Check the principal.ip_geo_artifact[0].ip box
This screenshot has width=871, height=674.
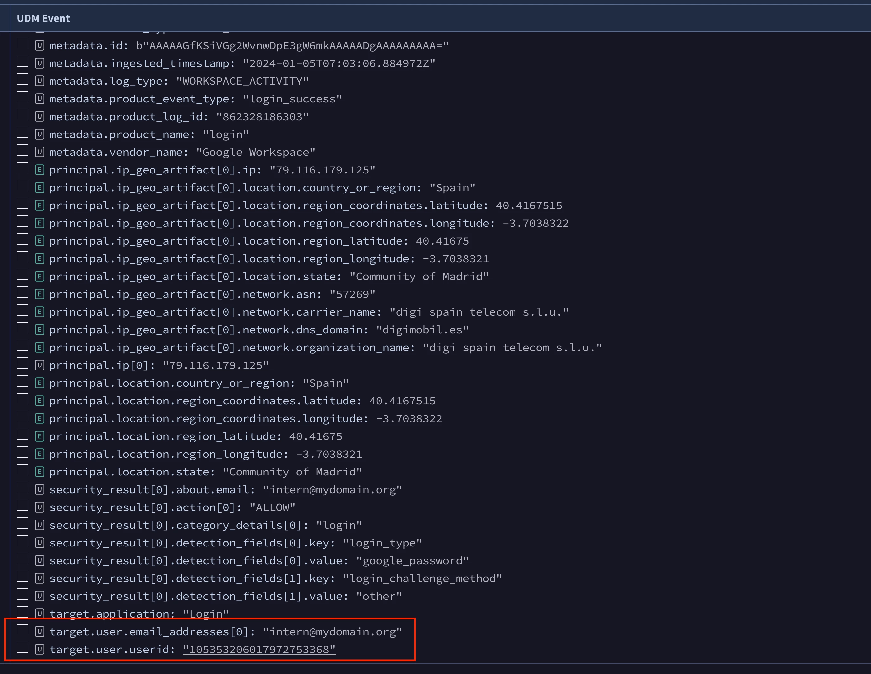click(x=22, y=168)
